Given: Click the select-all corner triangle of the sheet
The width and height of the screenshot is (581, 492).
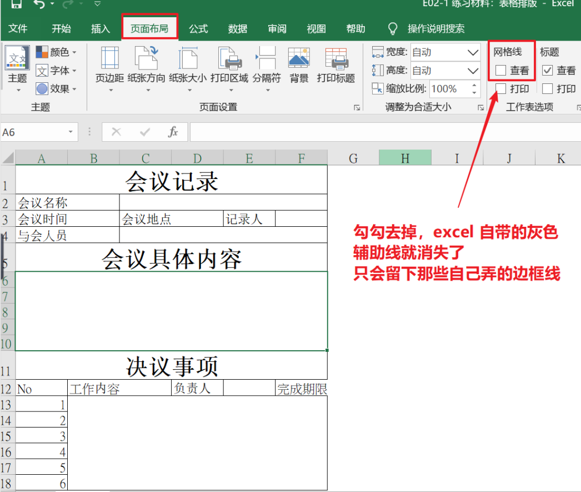Looking at the screenshot, I should tap(8, 157).
